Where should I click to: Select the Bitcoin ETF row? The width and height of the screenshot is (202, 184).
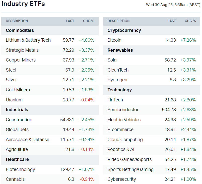(114, 40)
